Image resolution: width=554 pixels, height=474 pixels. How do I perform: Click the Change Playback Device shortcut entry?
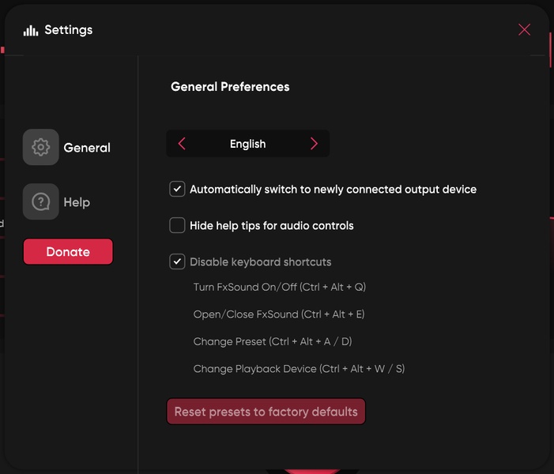pyautogui.click(x=299, y=369)
